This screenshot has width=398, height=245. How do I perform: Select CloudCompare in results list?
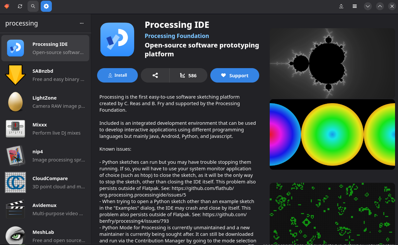pos(45,182)
